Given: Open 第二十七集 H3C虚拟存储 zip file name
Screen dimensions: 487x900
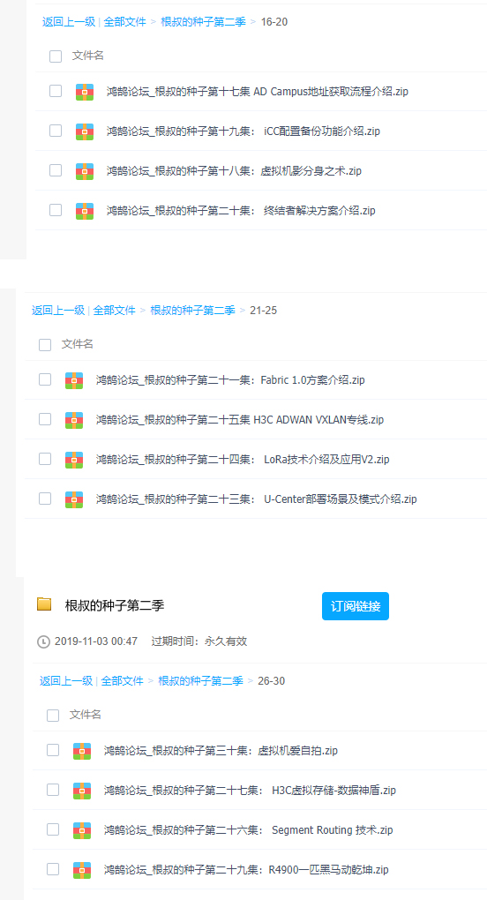Looking at the screenshot, I should coord(250,791).
